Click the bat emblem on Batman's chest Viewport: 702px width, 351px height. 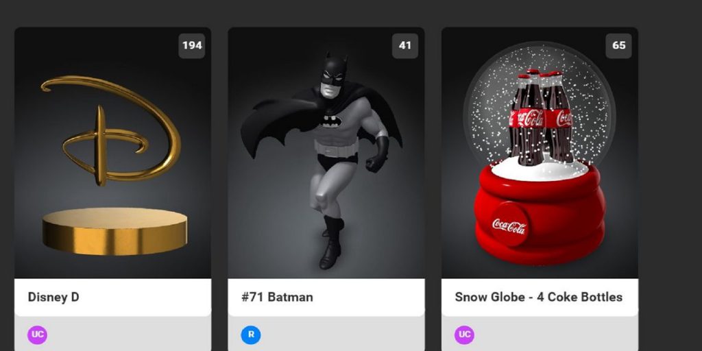pyautogui.click(x=331, y=121)
